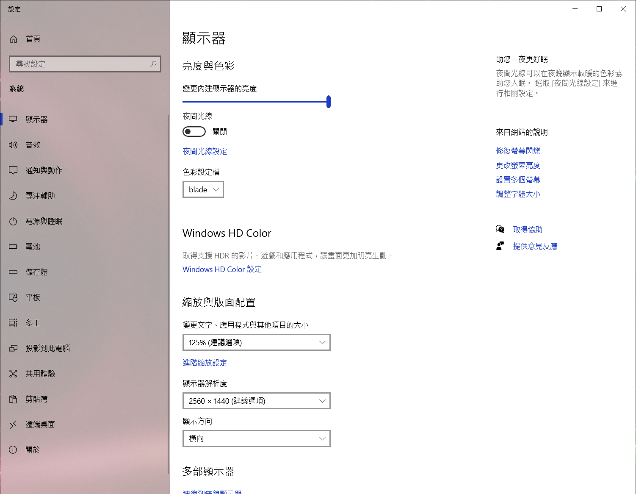636x494 pixels.
Task: Click the Home (首頁) house icon
Action: (14, 39)
